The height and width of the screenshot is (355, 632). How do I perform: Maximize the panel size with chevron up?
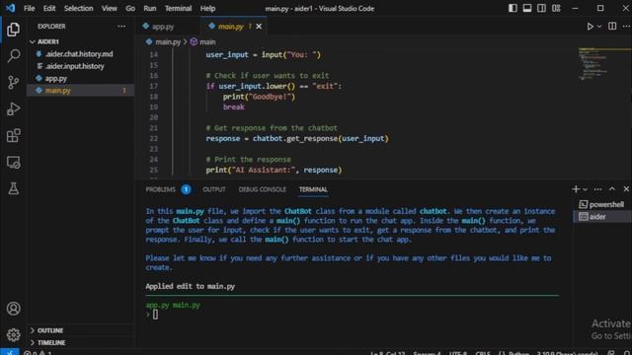point(612,188)
